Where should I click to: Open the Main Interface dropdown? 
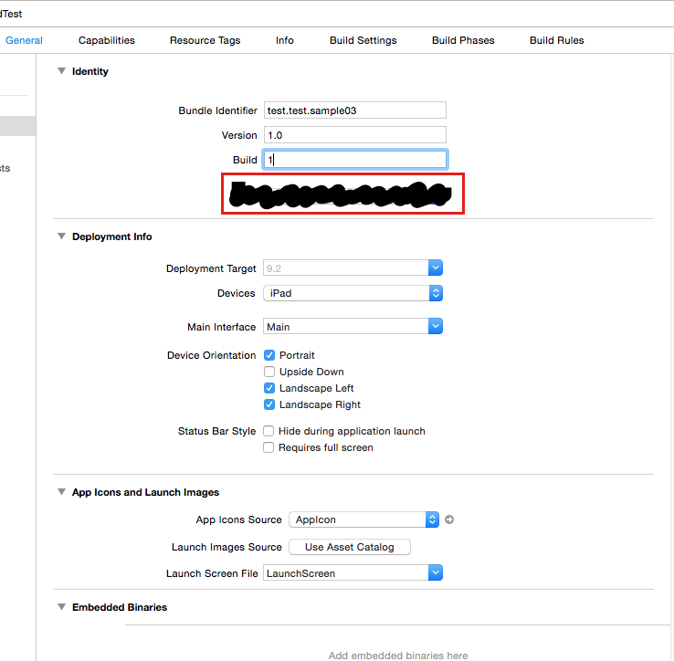(x=353, y=326)
